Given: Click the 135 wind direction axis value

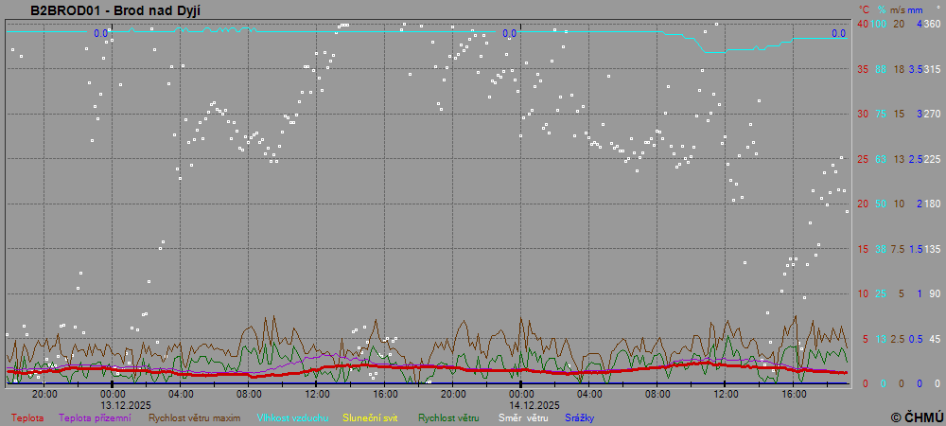Looking at the screenshot, I should click(x=932, y=249).
